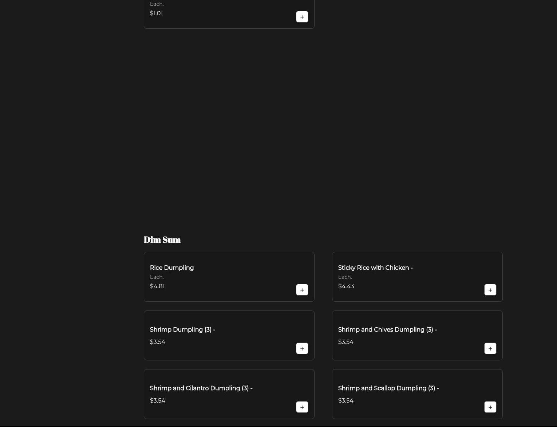Click "Each." text under Sticky Rice with Chicken
The height and width of the screenshot is (427, 557).
345,277
